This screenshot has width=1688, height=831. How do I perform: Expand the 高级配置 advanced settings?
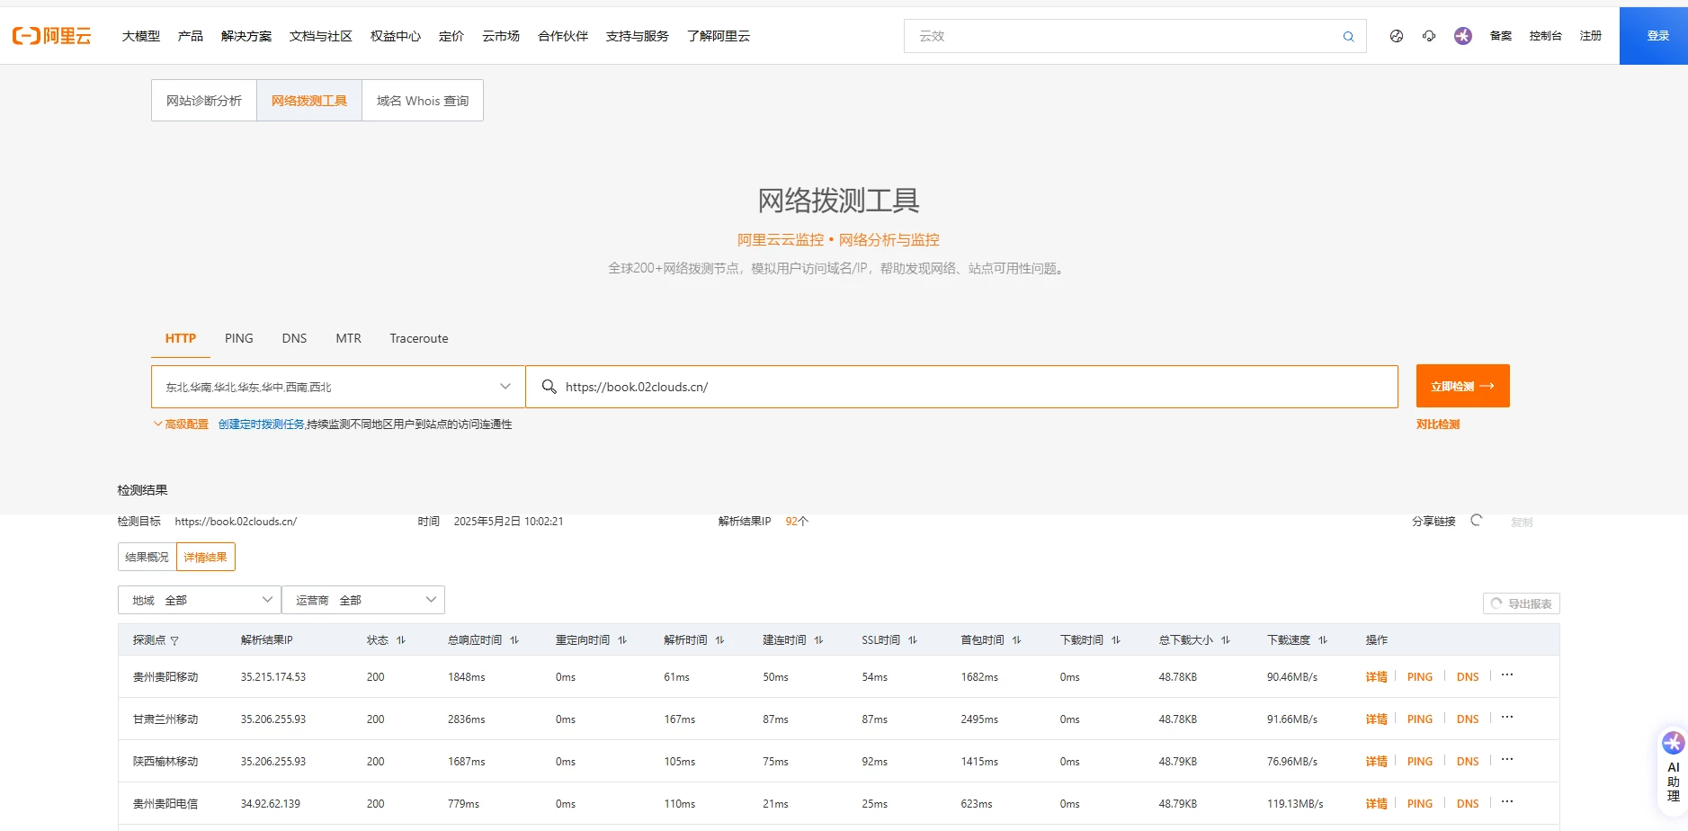183,424
